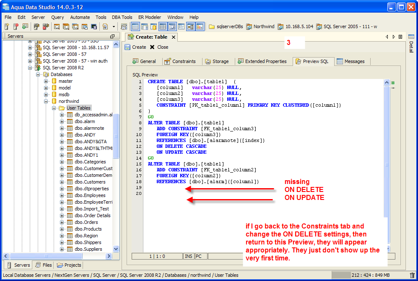This screenshot has width=418, height=281.
Task: Click the scroll tabs left arrow
Action: [387, 37]
